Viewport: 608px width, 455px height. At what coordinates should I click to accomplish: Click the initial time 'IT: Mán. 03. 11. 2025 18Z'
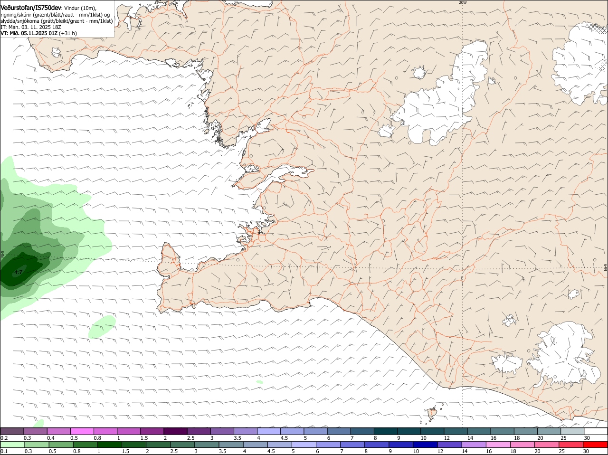pyautogui.click(x=31, y=27)
